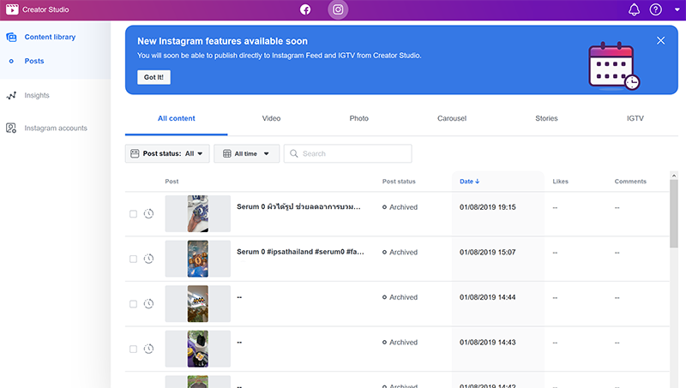686x388 pixels.
Task: Click story clock icon on 14:44 row
Action: tap(148, 304)
